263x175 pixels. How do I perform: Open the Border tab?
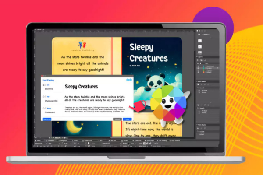point(124,140)
